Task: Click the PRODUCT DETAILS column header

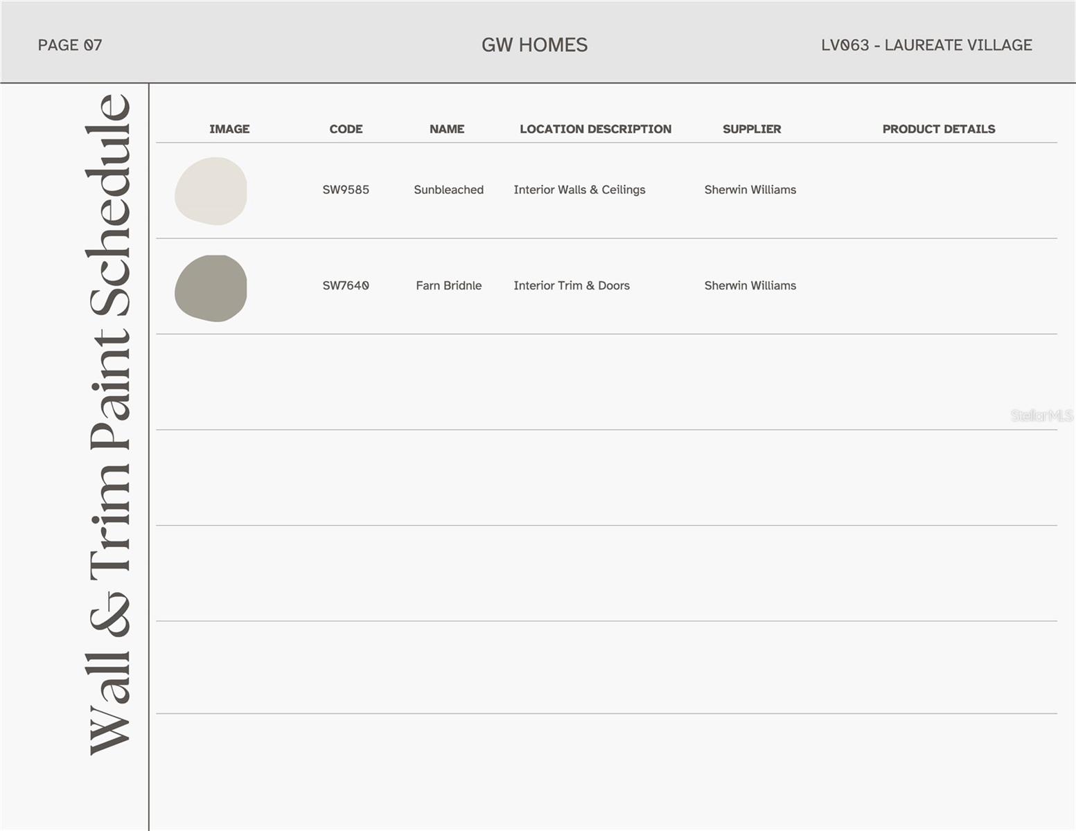Action: pyautogui.click(x=938, y=129)
